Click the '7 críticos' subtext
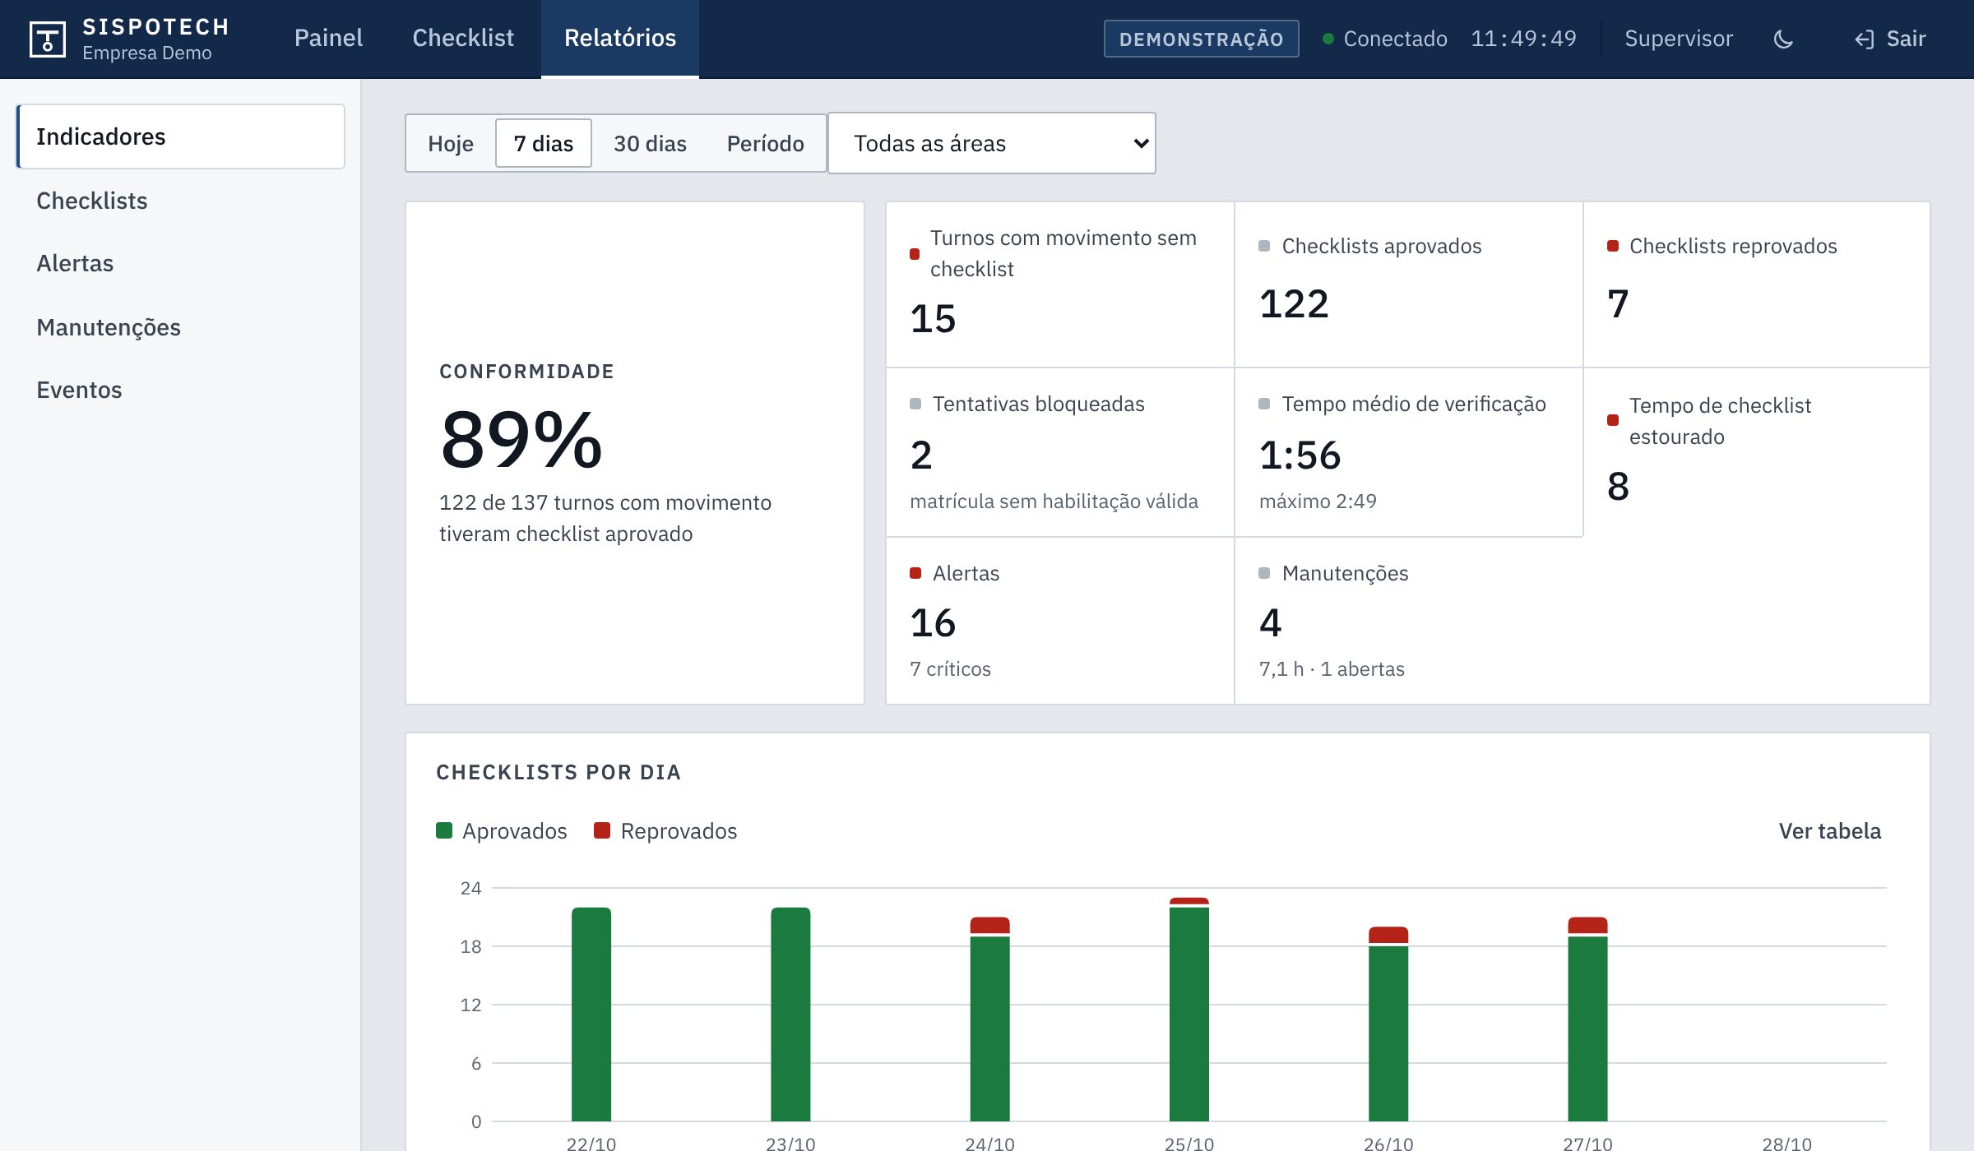This screenshot has height=1151, width=1974. [950, 668]
